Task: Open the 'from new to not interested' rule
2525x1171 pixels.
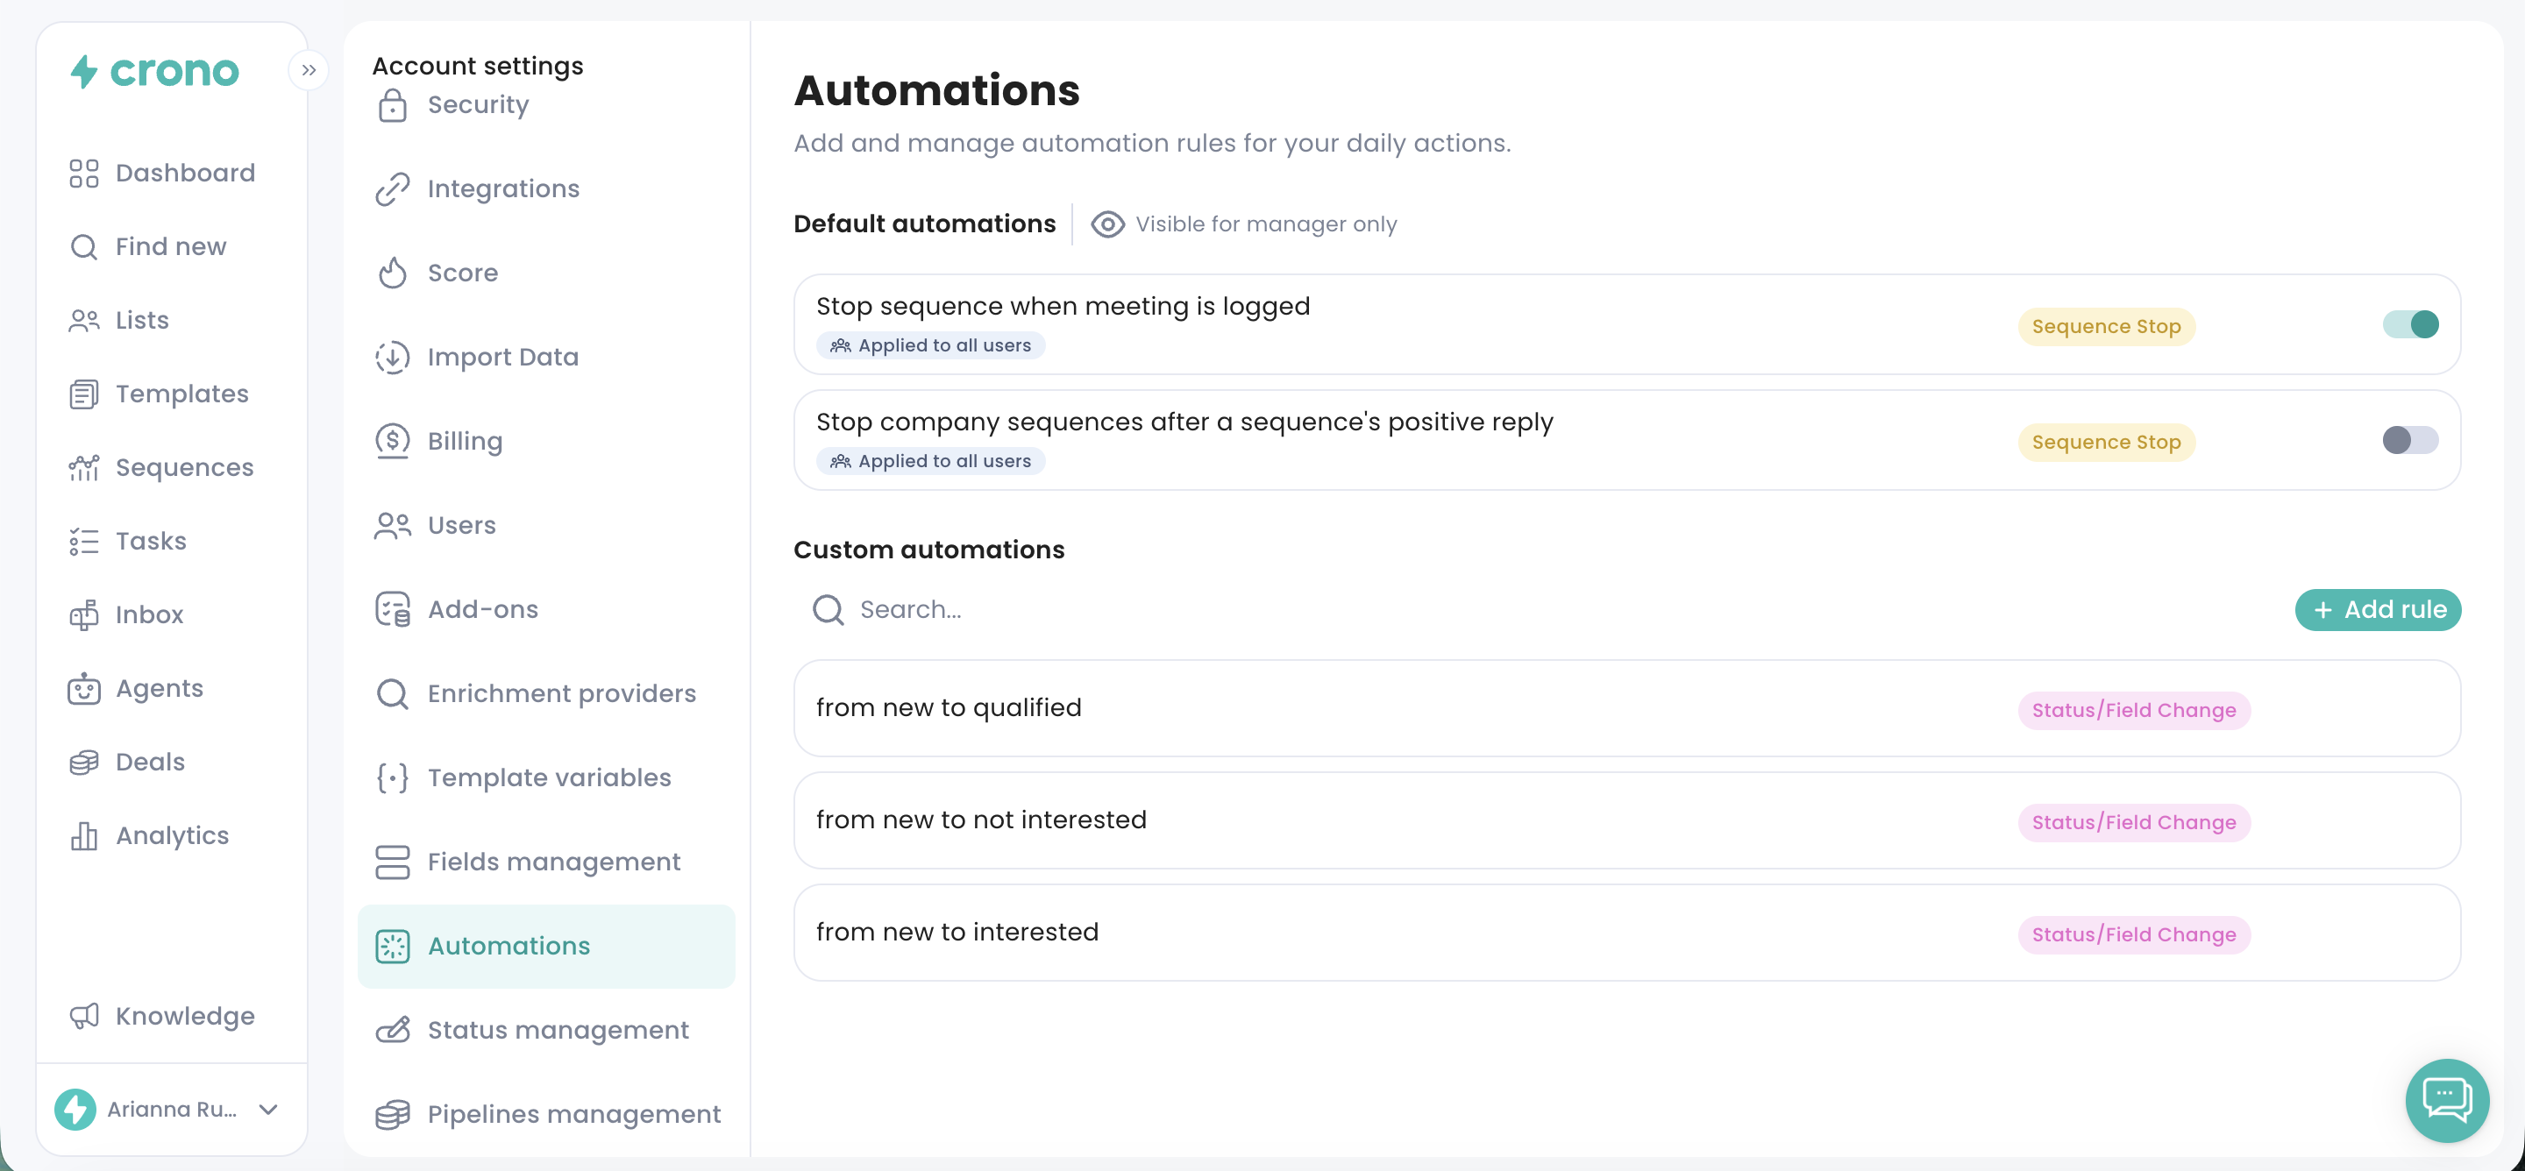Action: tap(1627, 820)
